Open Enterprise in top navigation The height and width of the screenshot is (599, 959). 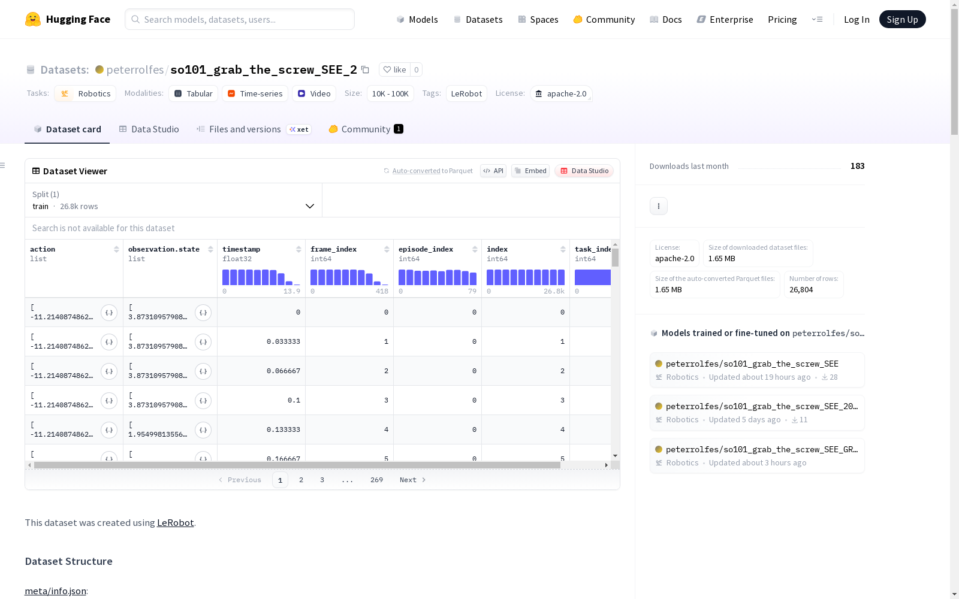click(725, 19)
